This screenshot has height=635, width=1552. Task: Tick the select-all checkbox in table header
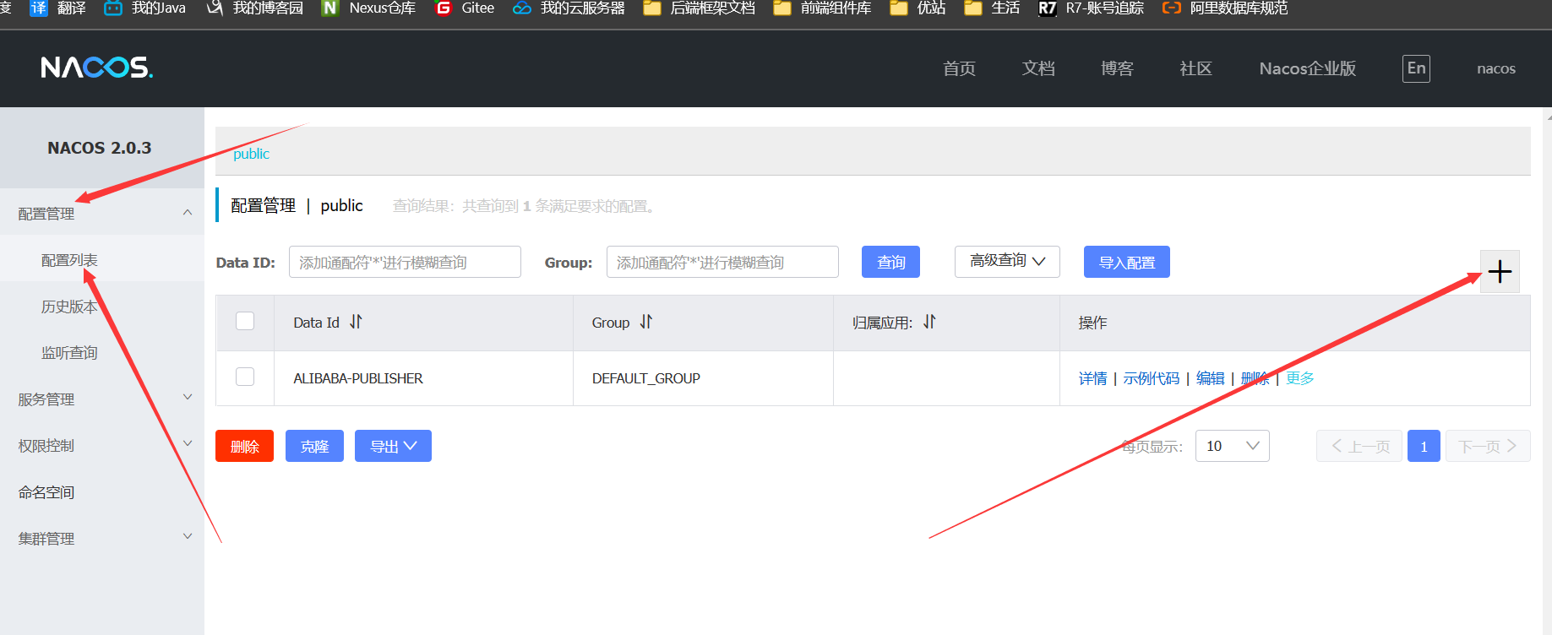245,321
